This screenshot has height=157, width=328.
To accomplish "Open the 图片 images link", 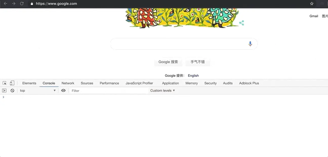I will point(325,16).
